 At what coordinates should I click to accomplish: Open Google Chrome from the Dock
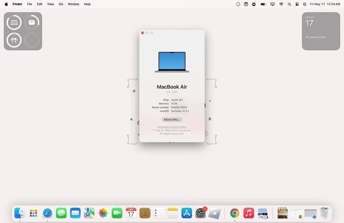(x=235, y=213)
